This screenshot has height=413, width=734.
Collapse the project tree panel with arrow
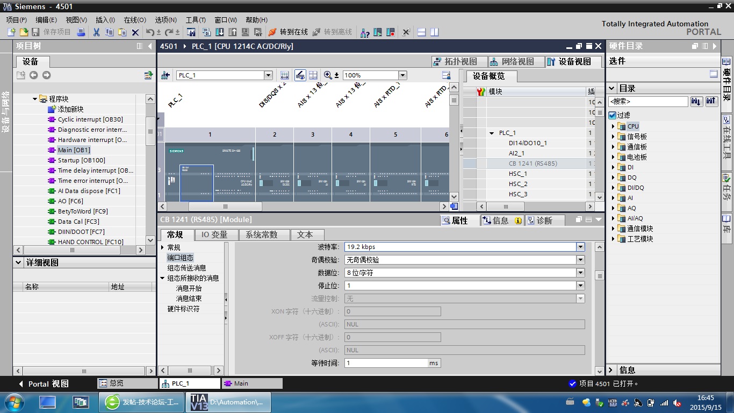150,46
